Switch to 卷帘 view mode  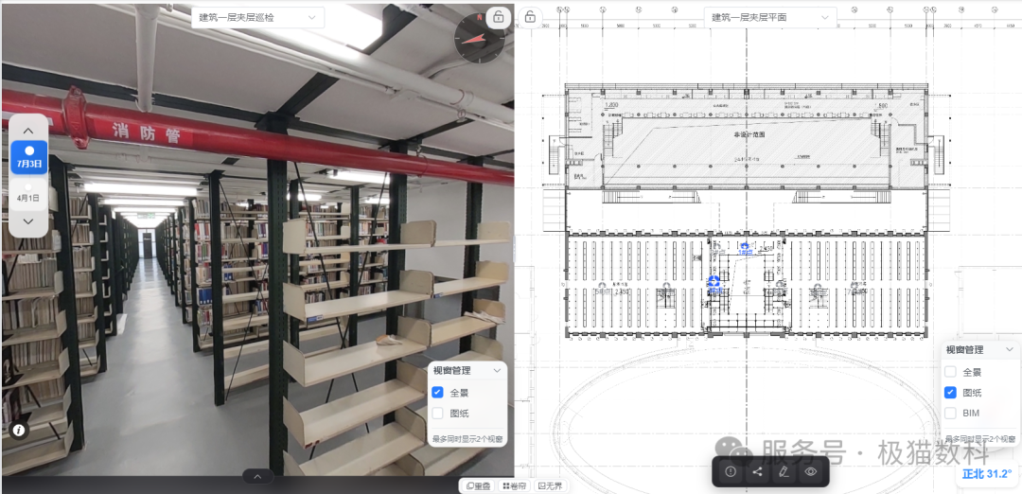(514, 485)
